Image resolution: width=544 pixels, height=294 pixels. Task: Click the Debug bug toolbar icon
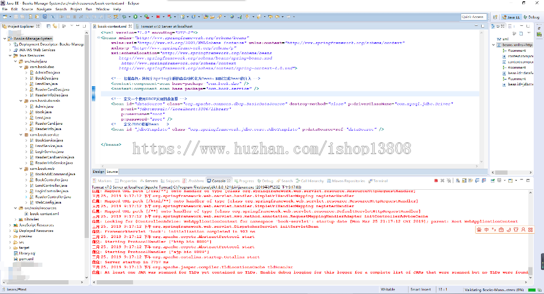(x=124, y=17)
